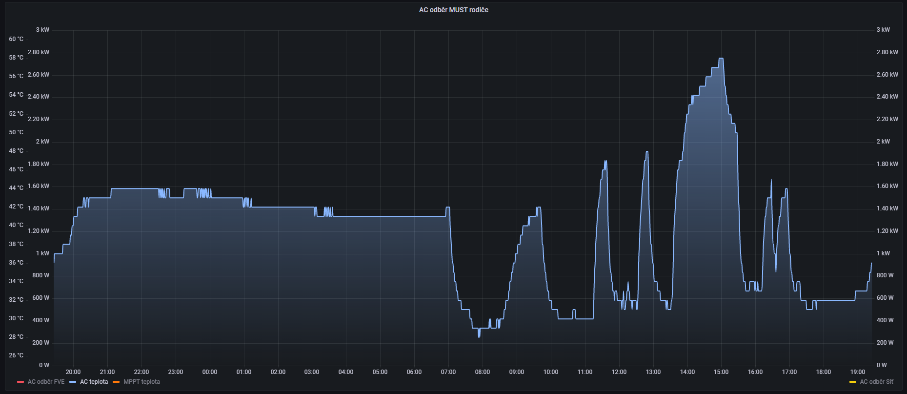Click the '20:00' time axis label
This screenshot has height=394, width=907.
tap(73, 372)
